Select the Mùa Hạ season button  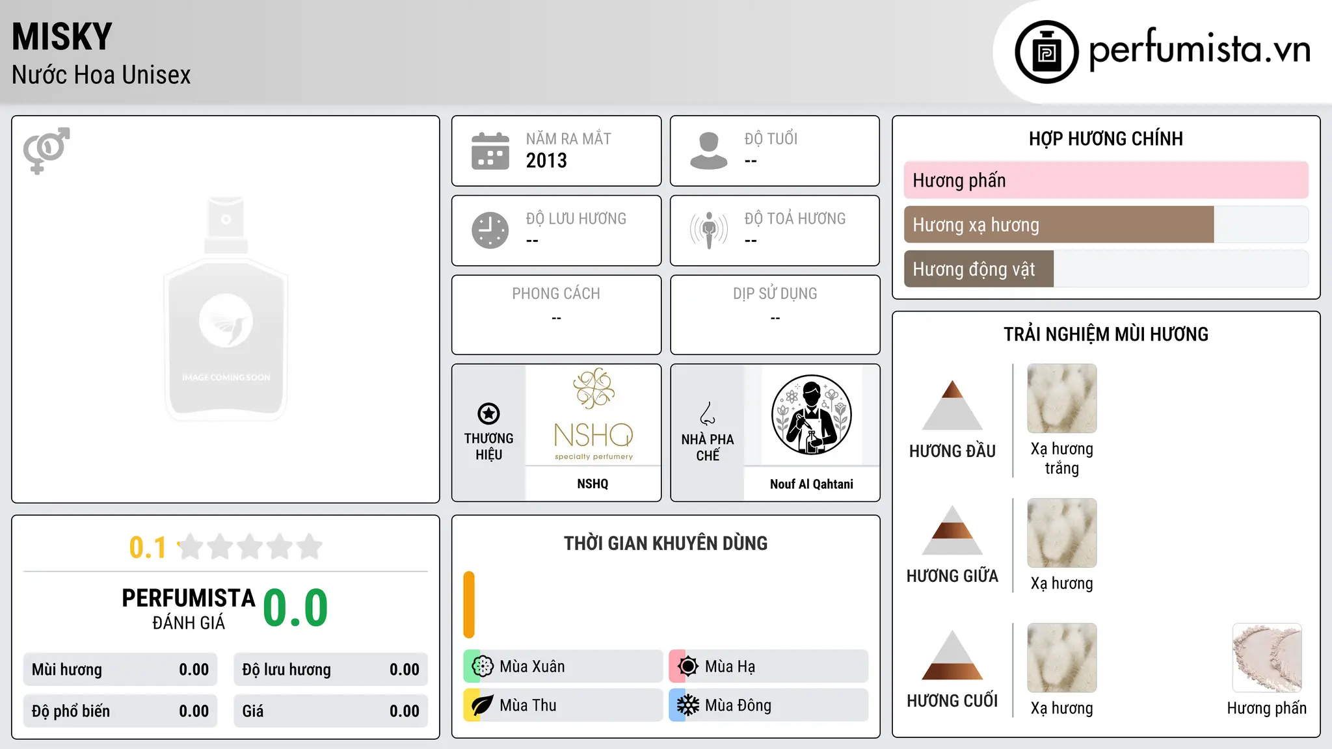point(769,666)
